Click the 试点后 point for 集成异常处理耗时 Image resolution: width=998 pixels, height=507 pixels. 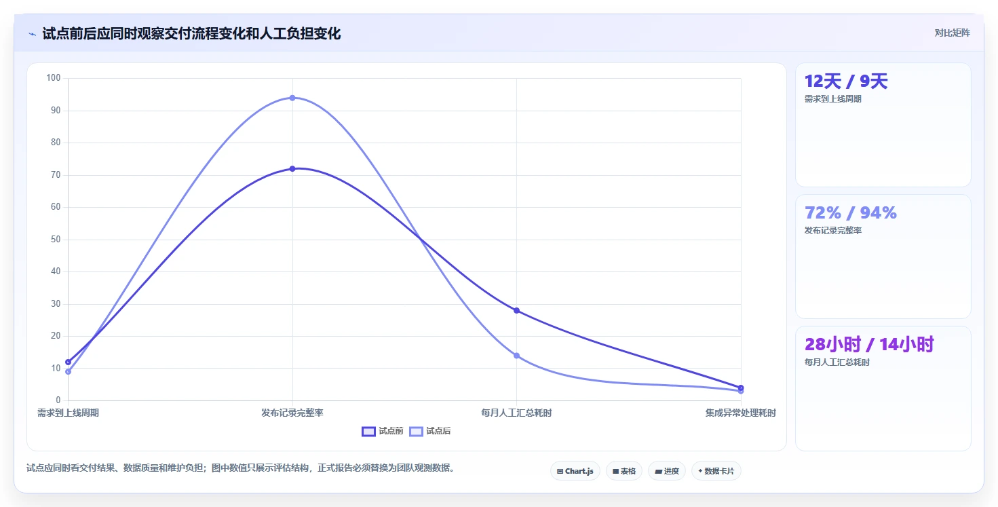coord(741,391)
